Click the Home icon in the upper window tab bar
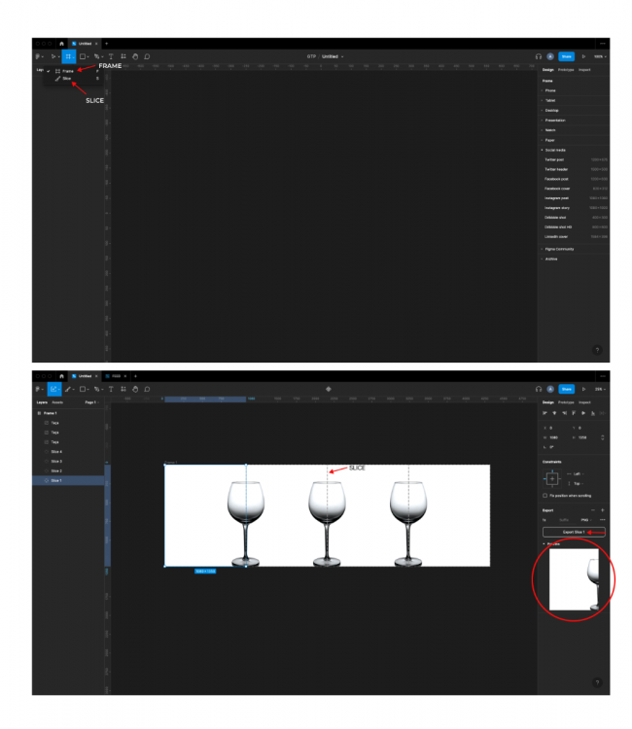Image resolution: width=632 pixels, height=729 pixels. click(x=59, y=44)
